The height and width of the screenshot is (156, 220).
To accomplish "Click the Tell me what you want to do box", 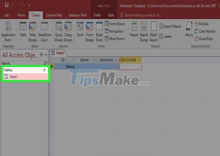I will 141,15.
